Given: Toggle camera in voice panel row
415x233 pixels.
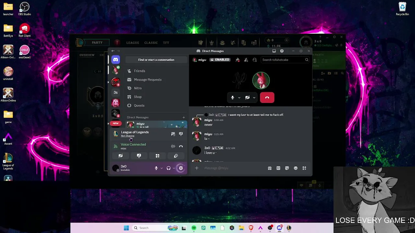Looking at the screenshot, I should coord(121,156).
